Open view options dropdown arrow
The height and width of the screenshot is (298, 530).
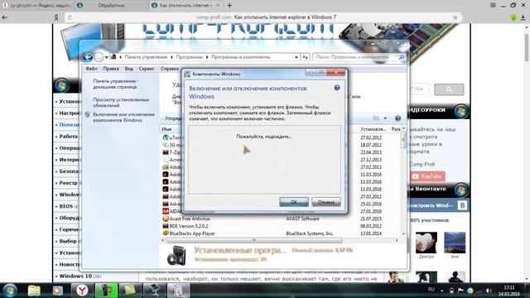pos(385,118)
